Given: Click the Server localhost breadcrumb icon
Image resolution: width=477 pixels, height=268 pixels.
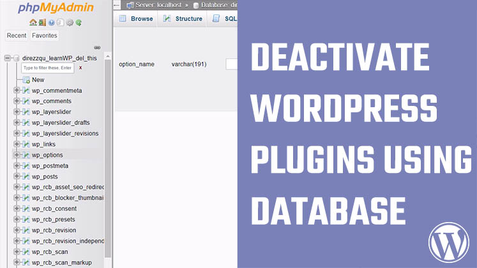Looking at the screenshot, I should tap(130, 5).
